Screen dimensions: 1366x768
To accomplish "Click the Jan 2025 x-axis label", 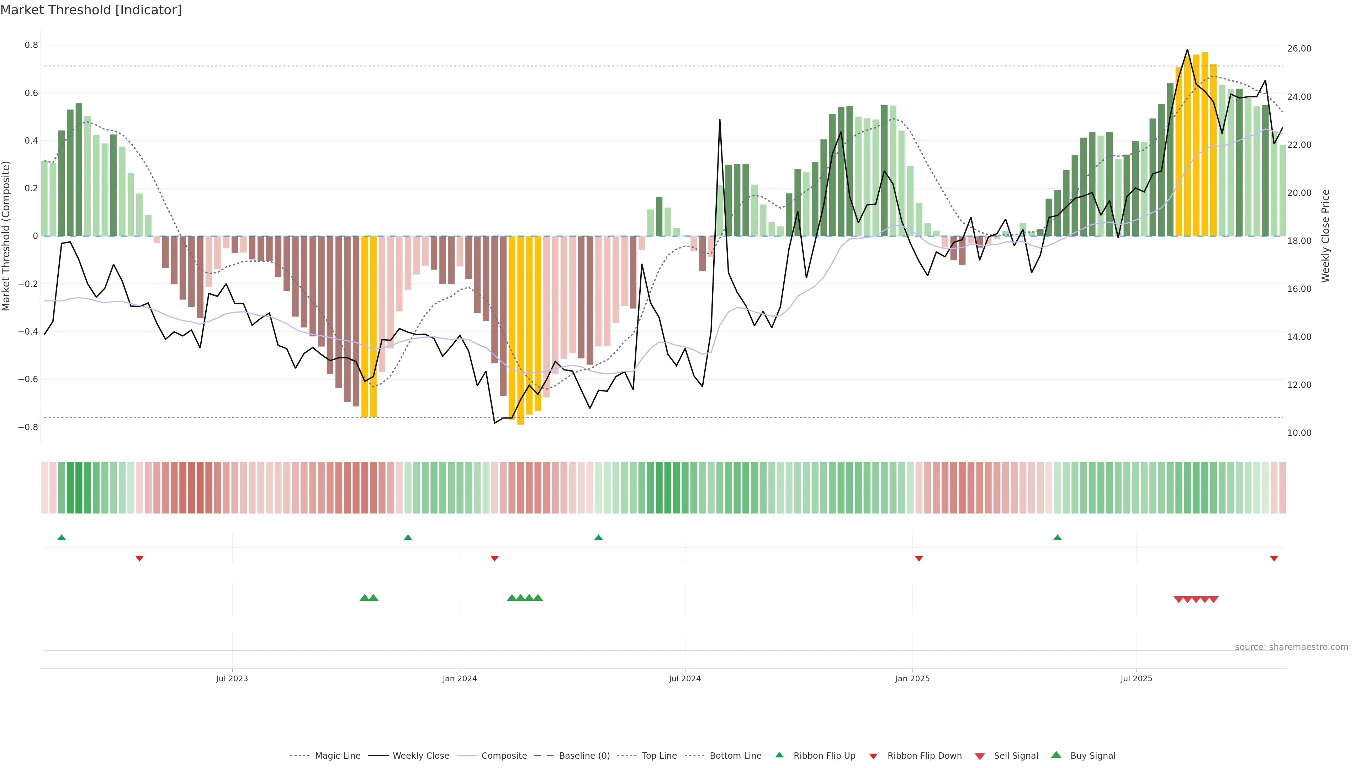I will [912, 678].
